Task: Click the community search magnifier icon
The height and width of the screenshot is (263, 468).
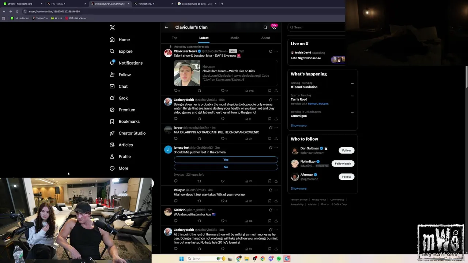Action: [265, 27]
